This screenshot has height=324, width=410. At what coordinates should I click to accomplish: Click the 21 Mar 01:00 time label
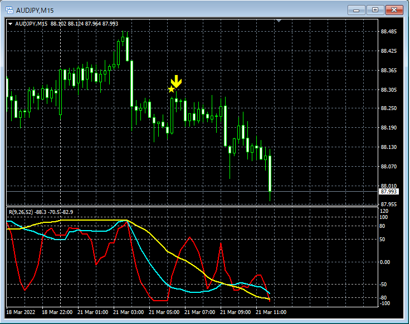click(x=92, y=312)
